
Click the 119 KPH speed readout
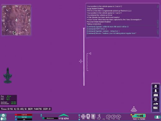(x=63, y=119)
